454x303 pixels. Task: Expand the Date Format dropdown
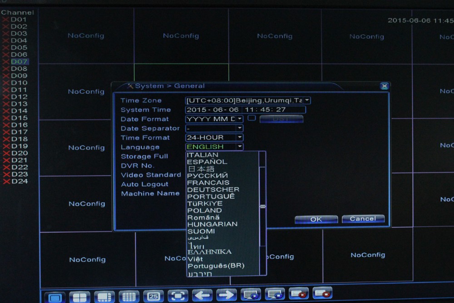click(239, 119)
